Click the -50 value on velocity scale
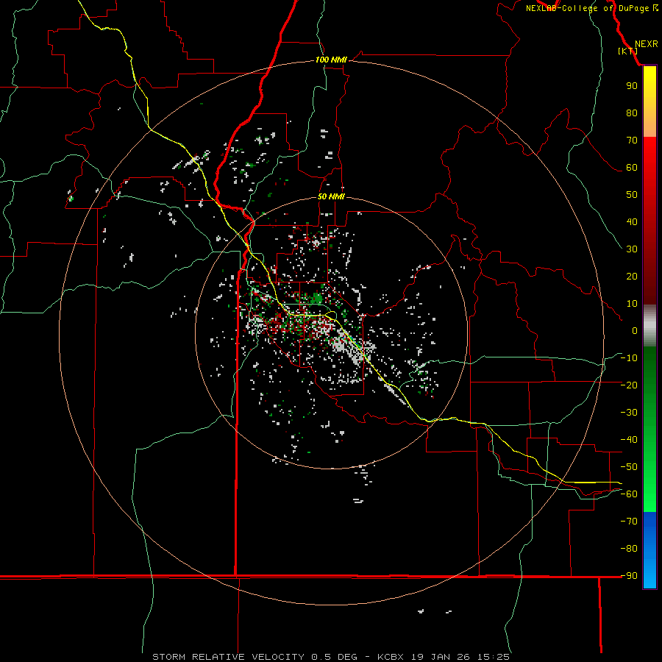 tap(629, 467)
